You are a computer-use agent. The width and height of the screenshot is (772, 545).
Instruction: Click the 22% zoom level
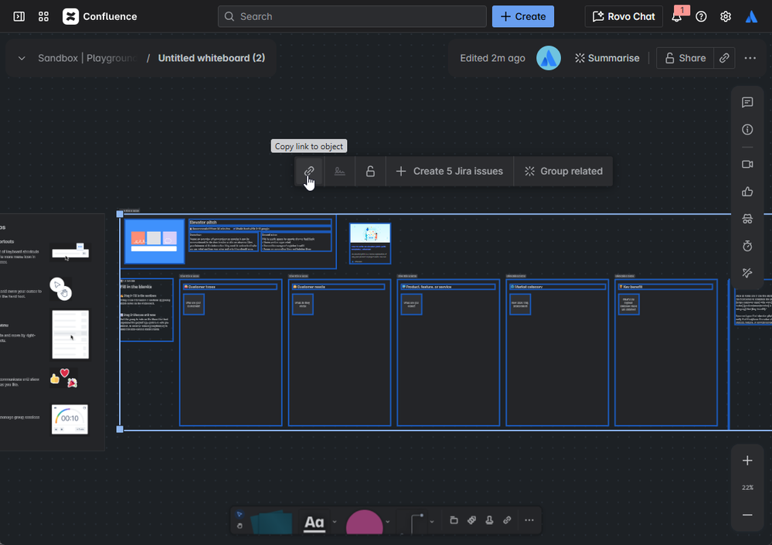point(747,487)
